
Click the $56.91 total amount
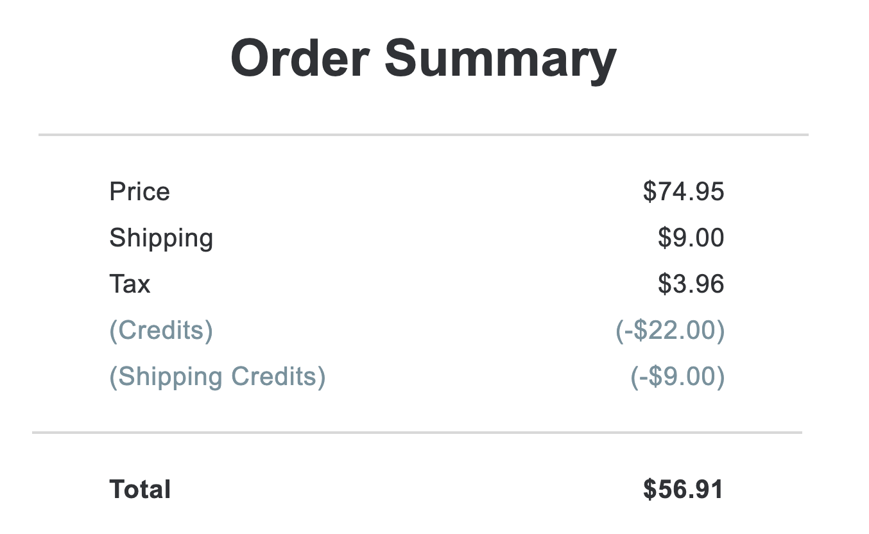684,490
